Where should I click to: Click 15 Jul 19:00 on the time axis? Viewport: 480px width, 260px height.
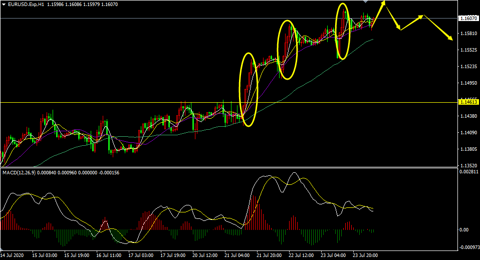tap(77, 255)
